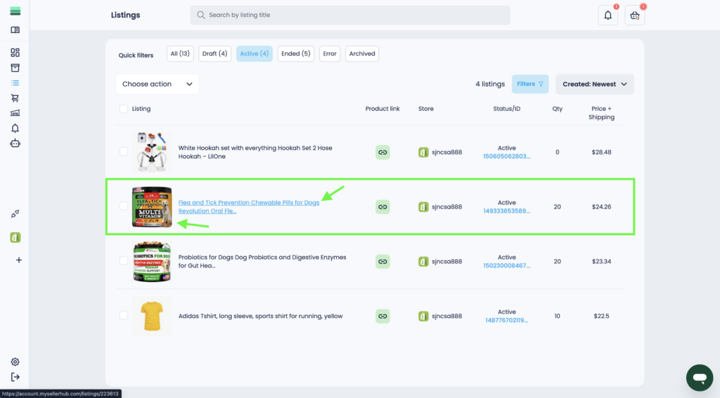This screenshot has width=720, height=398.
Task: Click the logout icon in sidebar
Action: [15, 378]
